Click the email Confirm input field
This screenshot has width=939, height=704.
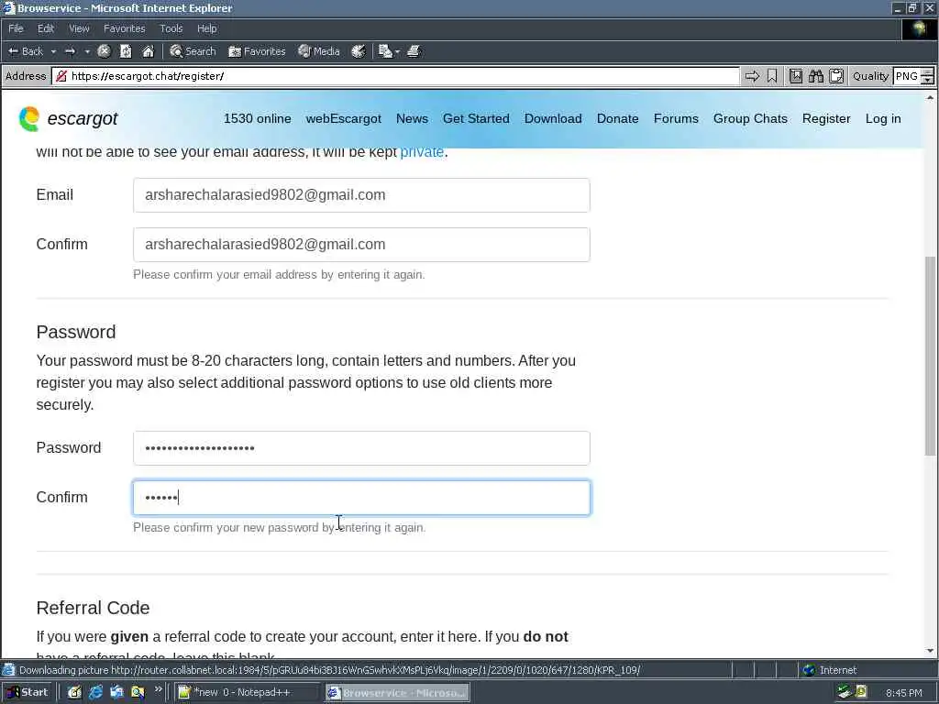pos(361,244)
